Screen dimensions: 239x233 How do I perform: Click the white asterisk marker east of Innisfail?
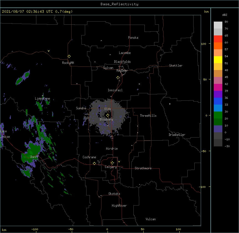coord(139,84)
